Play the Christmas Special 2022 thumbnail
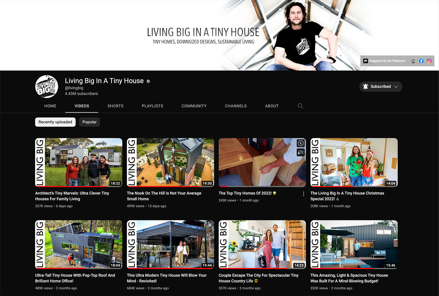Image resolution: width=439 pixels, height=296 pixels. coord(354,162)
